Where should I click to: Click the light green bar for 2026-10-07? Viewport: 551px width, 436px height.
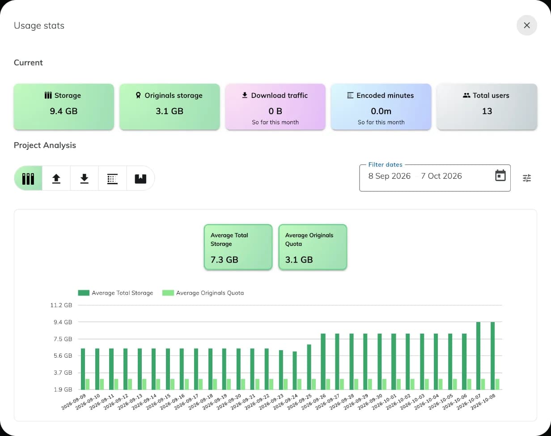pyautogui.click(x=483, y=384)
